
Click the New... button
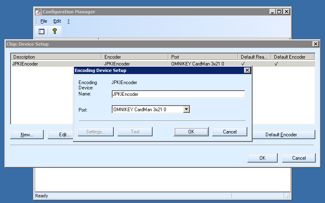tap(27, 135)
